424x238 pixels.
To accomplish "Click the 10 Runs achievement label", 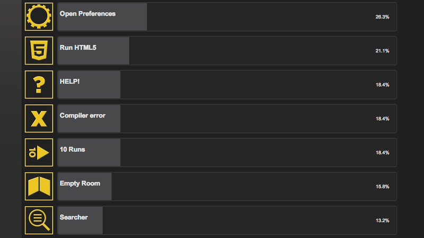I will (x=72, y=150).
